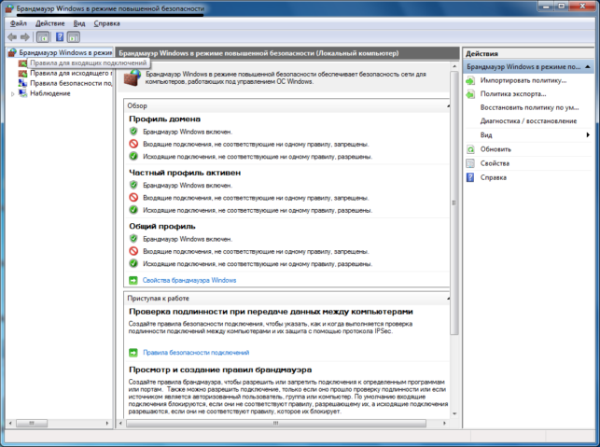Click the window title bar firewall icon
The image size is (600, 447).
[9, 8]
